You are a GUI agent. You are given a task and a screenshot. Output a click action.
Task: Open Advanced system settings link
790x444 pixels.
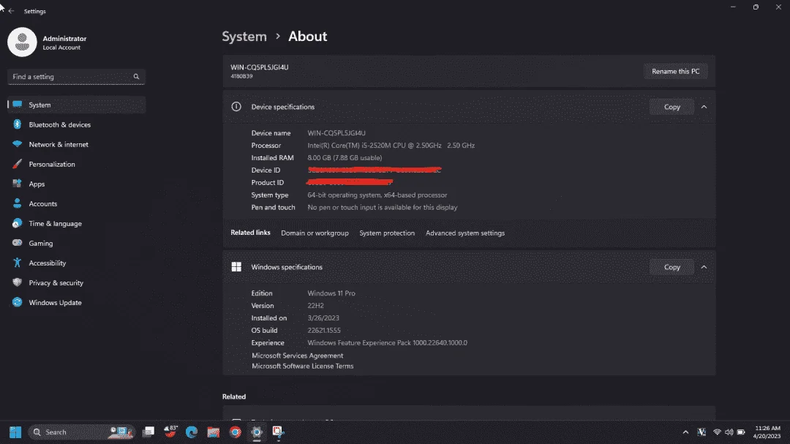(465, 233)
